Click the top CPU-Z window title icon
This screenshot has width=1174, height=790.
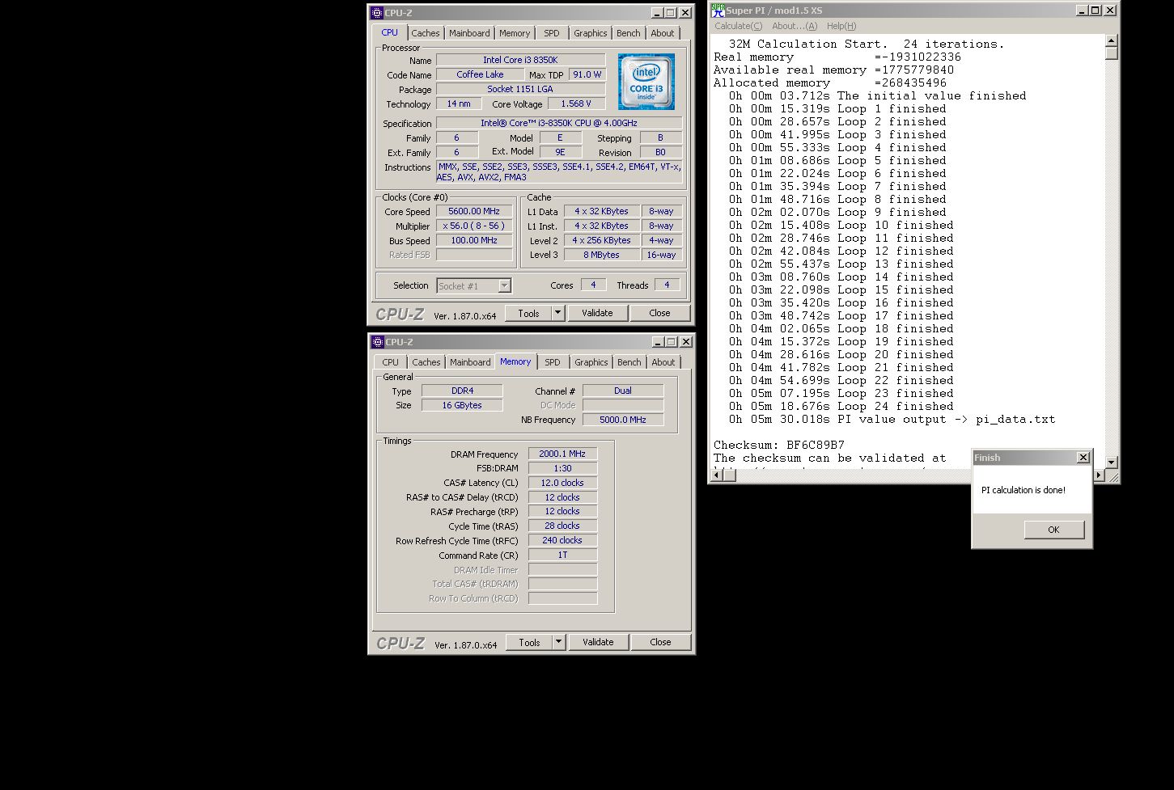(x=377, y=13)
